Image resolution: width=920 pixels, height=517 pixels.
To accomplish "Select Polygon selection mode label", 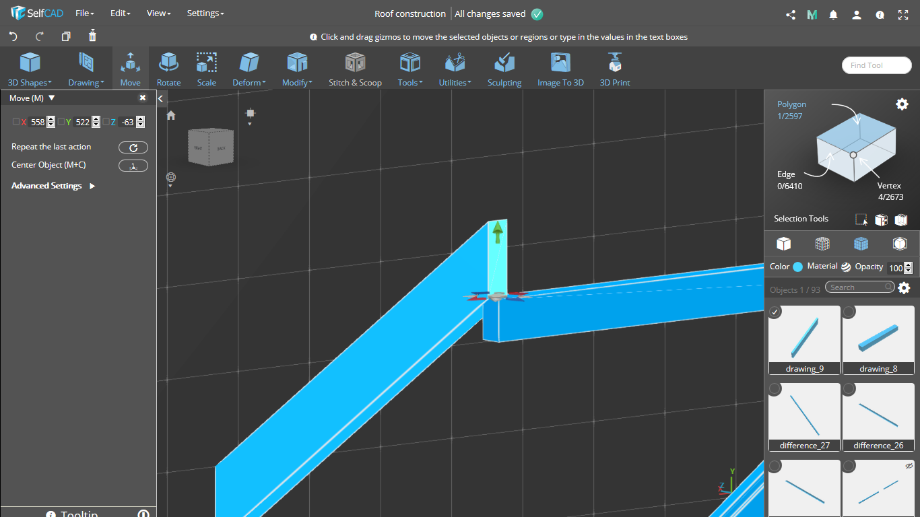I will 791,104.
